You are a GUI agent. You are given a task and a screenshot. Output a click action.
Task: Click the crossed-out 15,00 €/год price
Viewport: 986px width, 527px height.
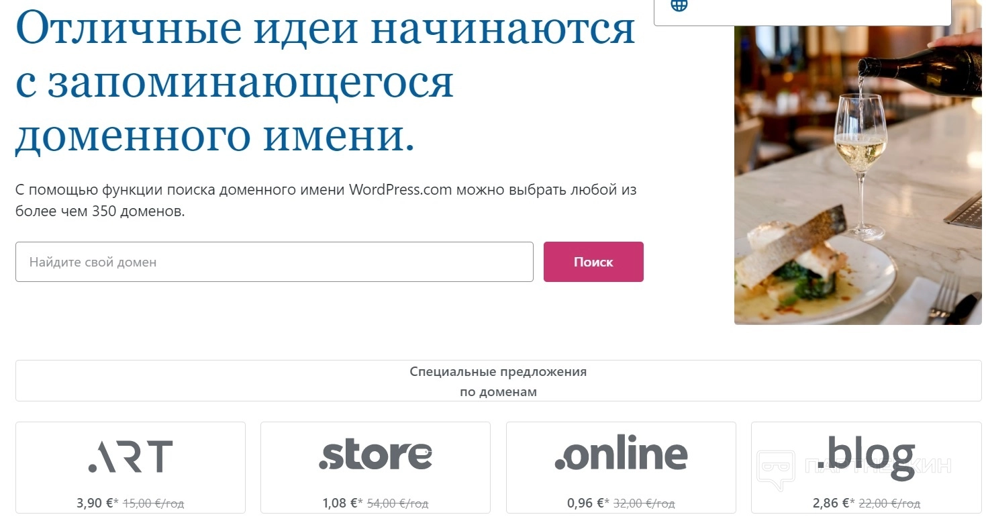(x=153, y=503)
